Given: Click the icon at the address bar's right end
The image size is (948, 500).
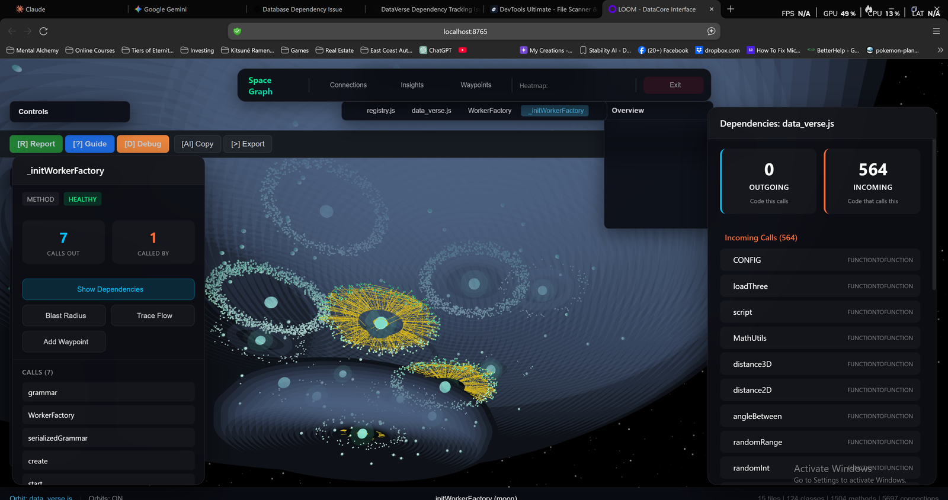Looking at the screenshot, I should pyautogui.click(x=711, y=31).
